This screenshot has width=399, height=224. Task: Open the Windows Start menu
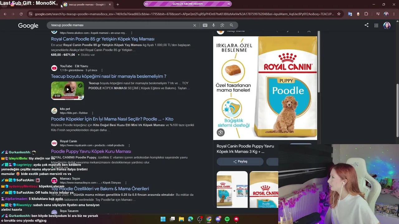pyautogui.click(x=163, y=219)
